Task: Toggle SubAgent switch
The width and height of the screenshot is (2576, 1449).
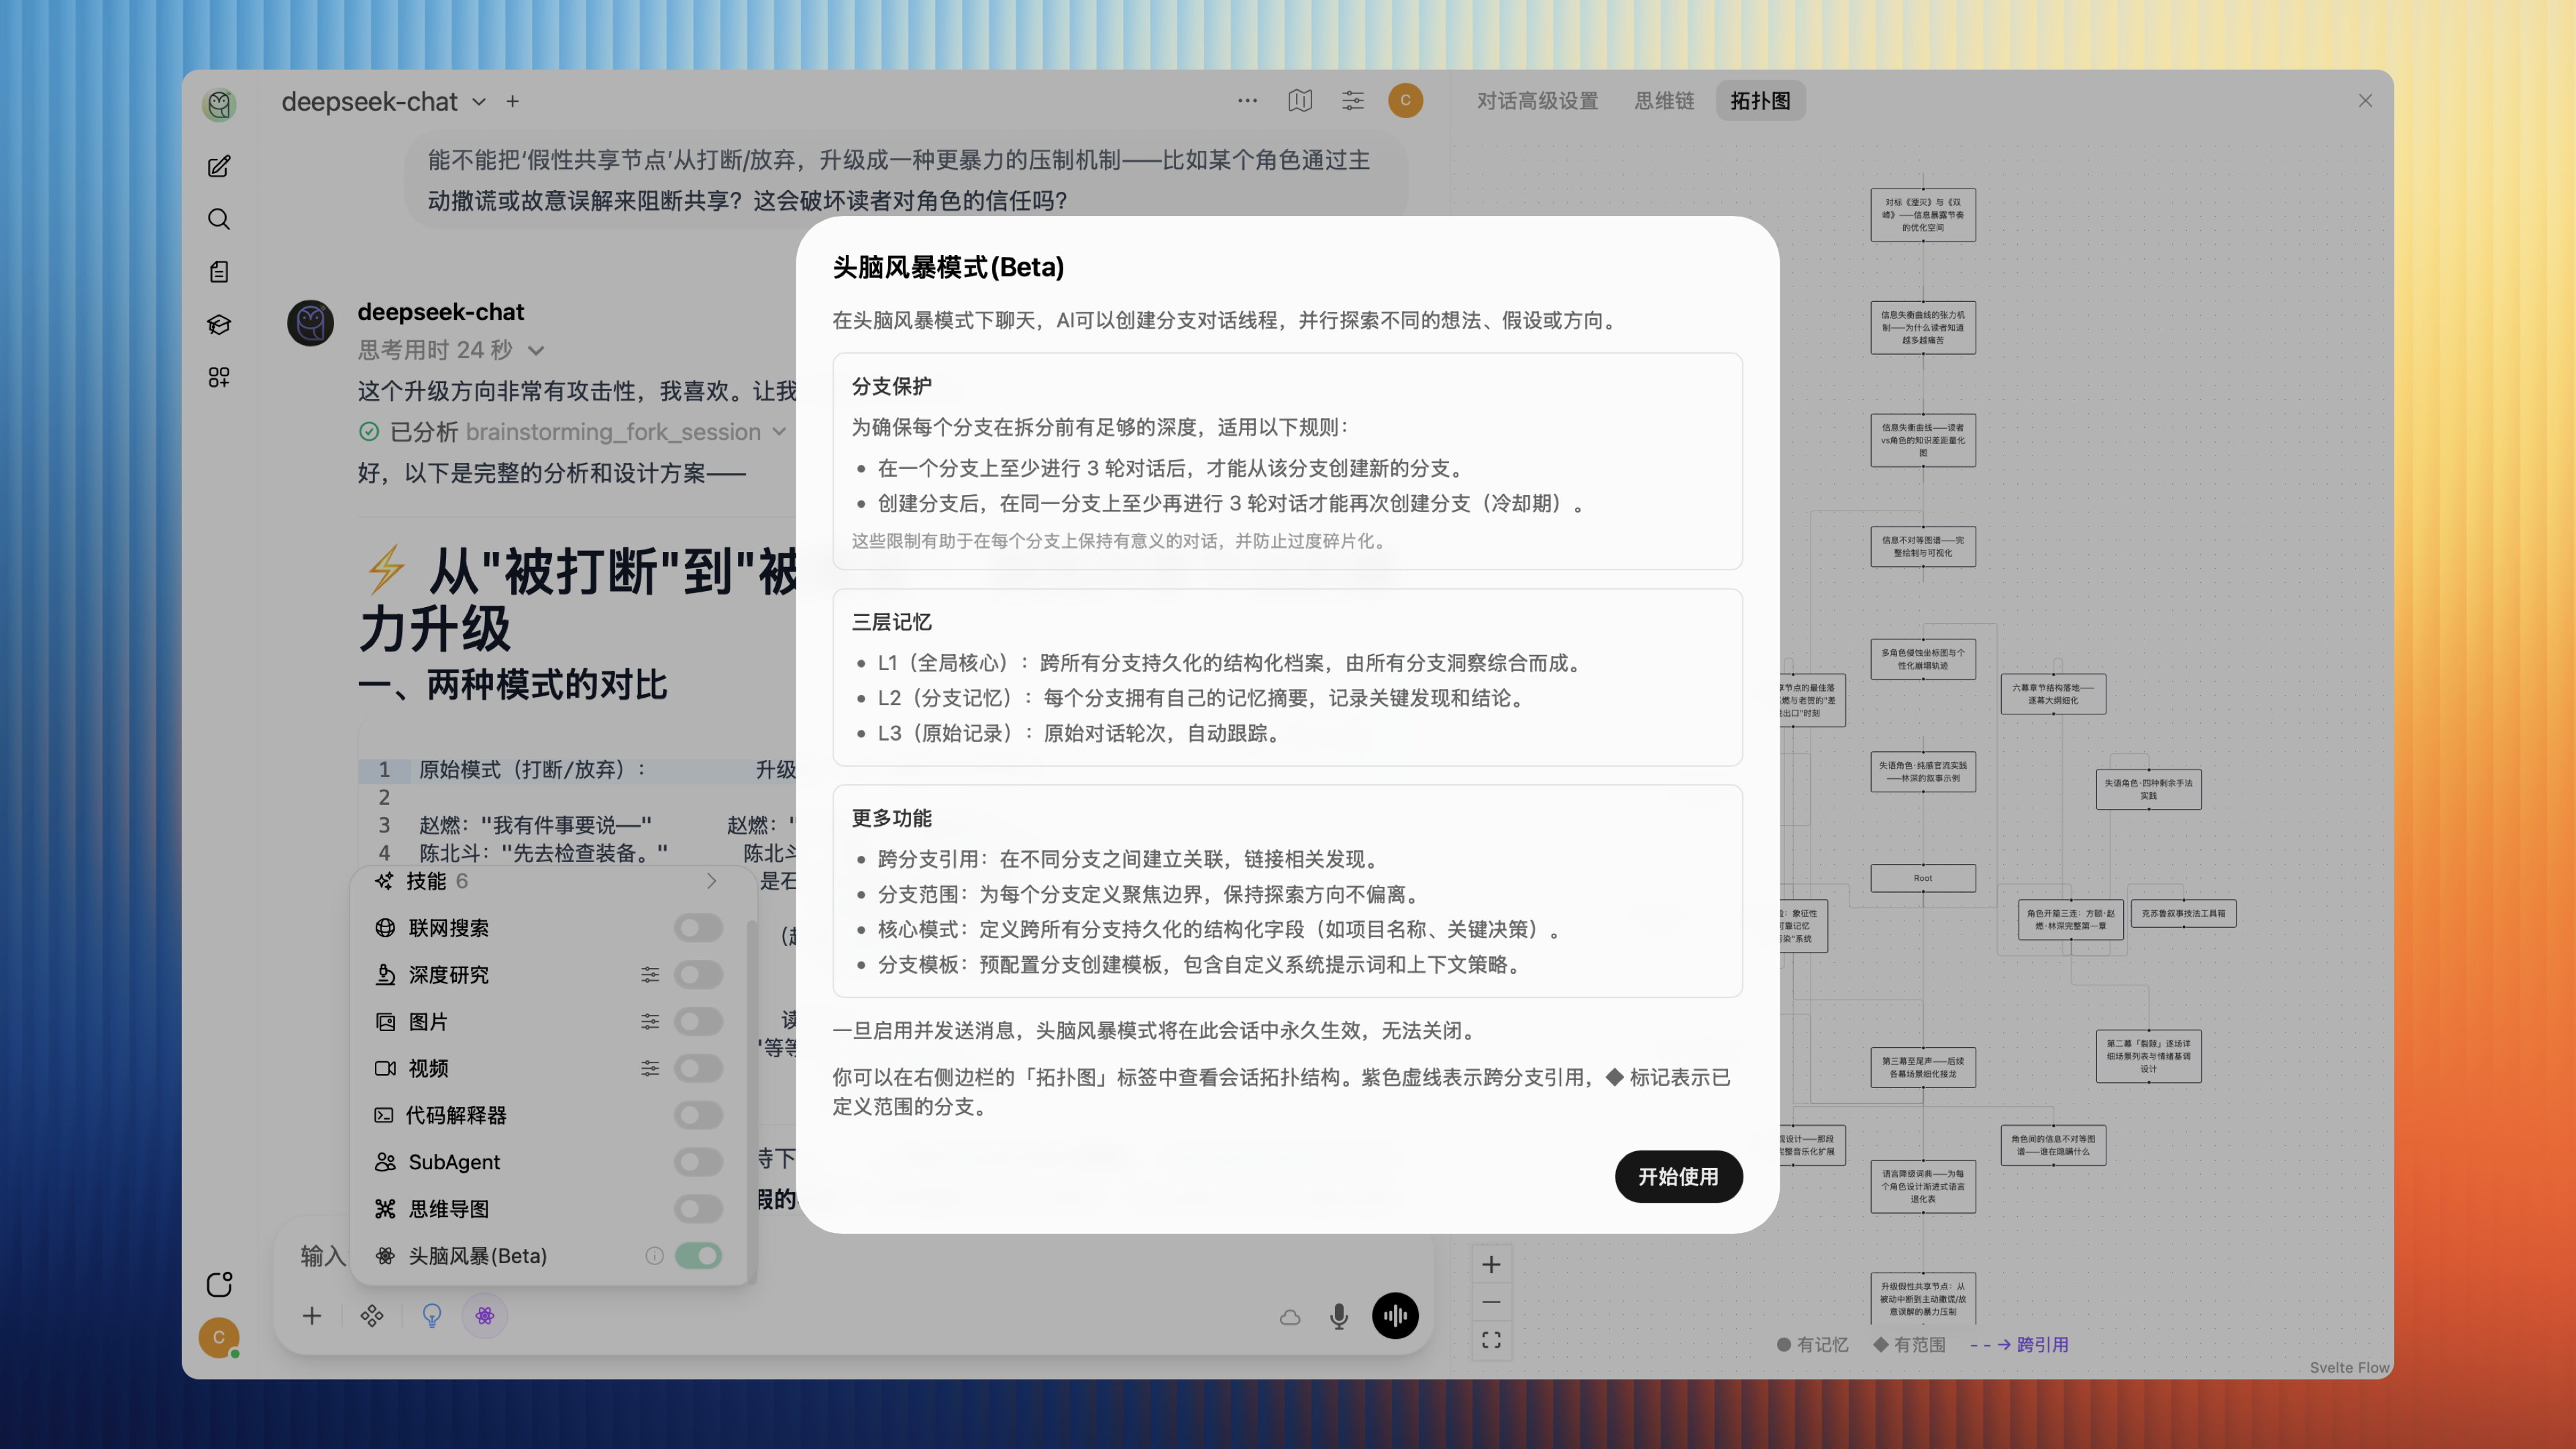Action: point(698,1162)
